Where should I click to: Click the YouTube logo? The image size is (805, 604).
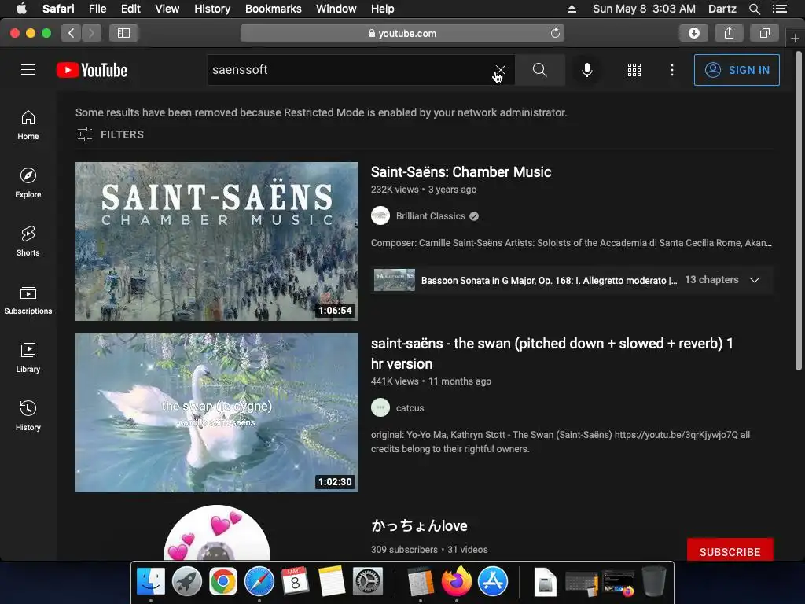(92, 70)
